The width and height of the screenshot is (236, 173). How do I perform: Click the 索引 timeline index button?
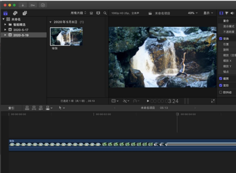pos(11,108)
